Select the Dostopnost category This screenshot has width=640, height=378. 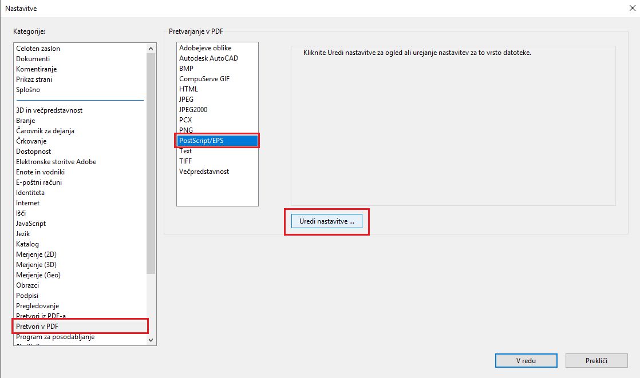tap(33, 152)
